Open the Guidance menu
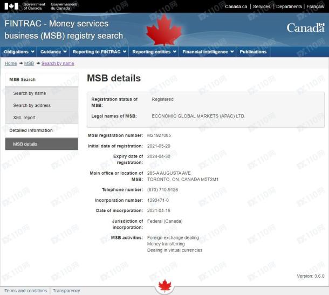The height and width of the screenshot is (295, 329). [x=53, y=52]
